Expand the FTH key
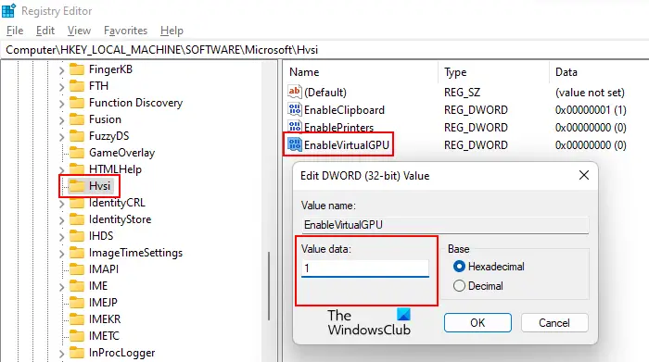The width and height of the screenshot is (649, 362). [x=62, y=87]
